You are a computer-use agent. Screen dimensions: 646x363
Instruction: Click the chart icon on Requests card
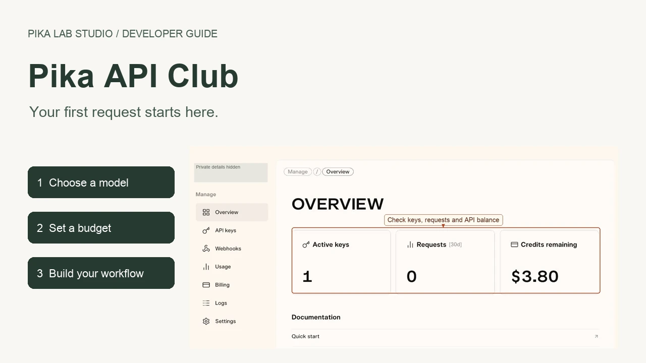click(x=410, y=245)
